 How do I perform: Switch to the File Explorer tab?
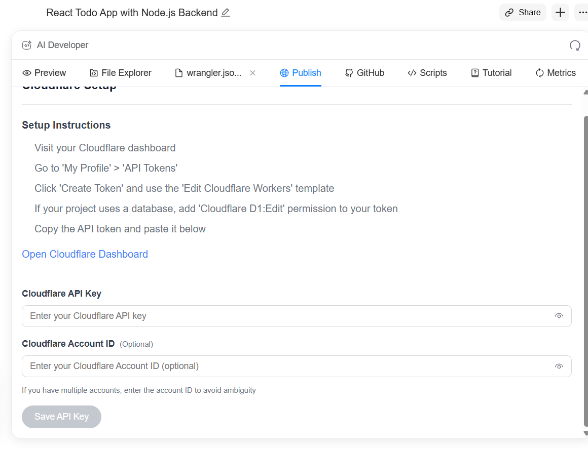[120, 72]
